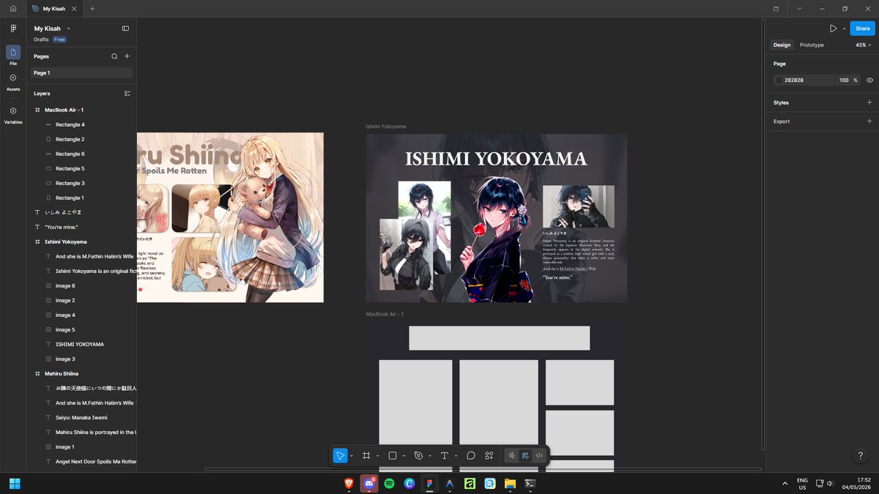
Task: Click the MacBook Air - 1 frame title on canvas
Action: point(385,314)
